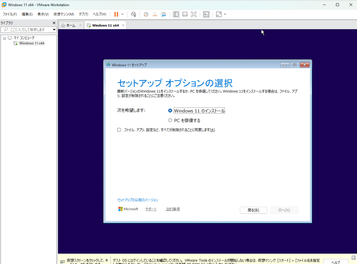The image size is (357, 264).
Task: Toggle the library sidebar view icon
Action: pos(176,14)
